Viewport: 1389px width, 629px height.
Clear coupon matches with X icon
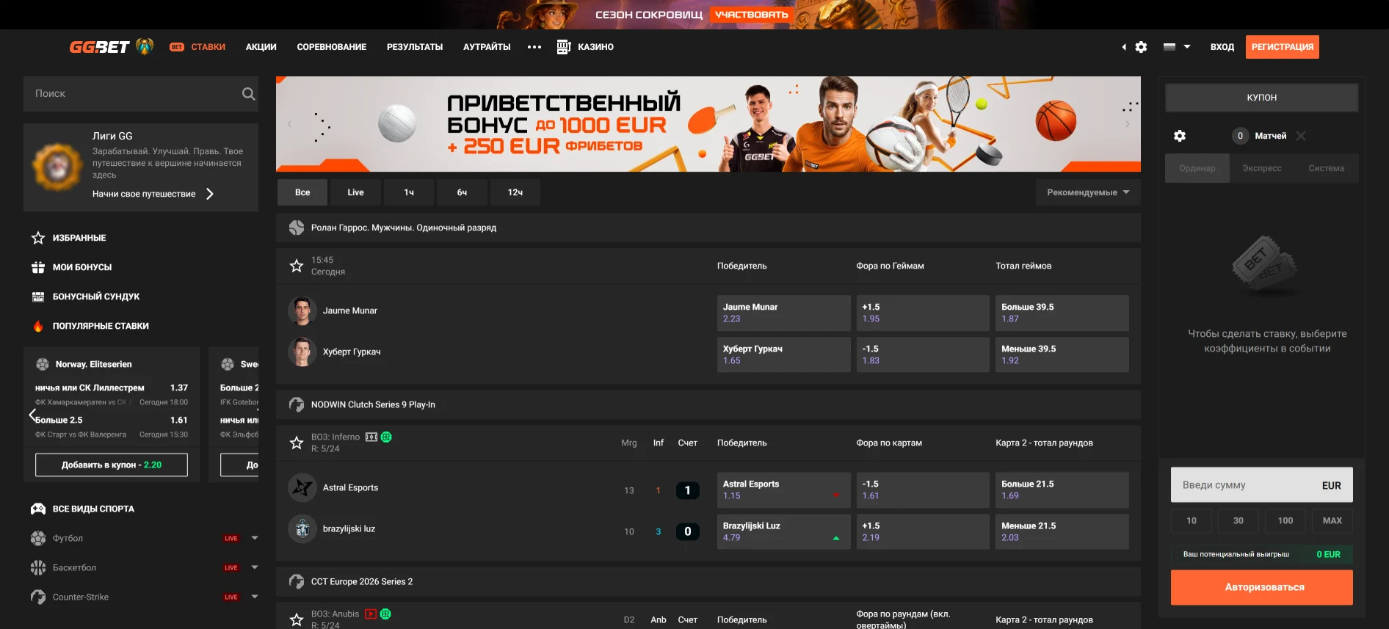pyautogui.click(x=1301, y=136)
